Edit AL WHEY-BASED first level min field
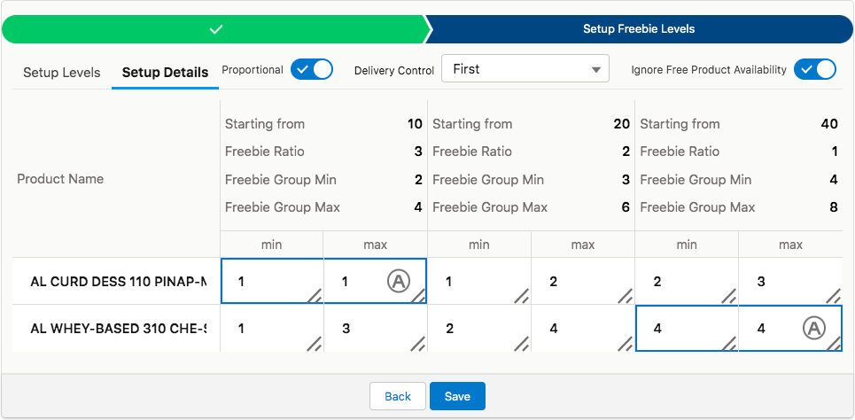The image size is (855, 420). 266,329
